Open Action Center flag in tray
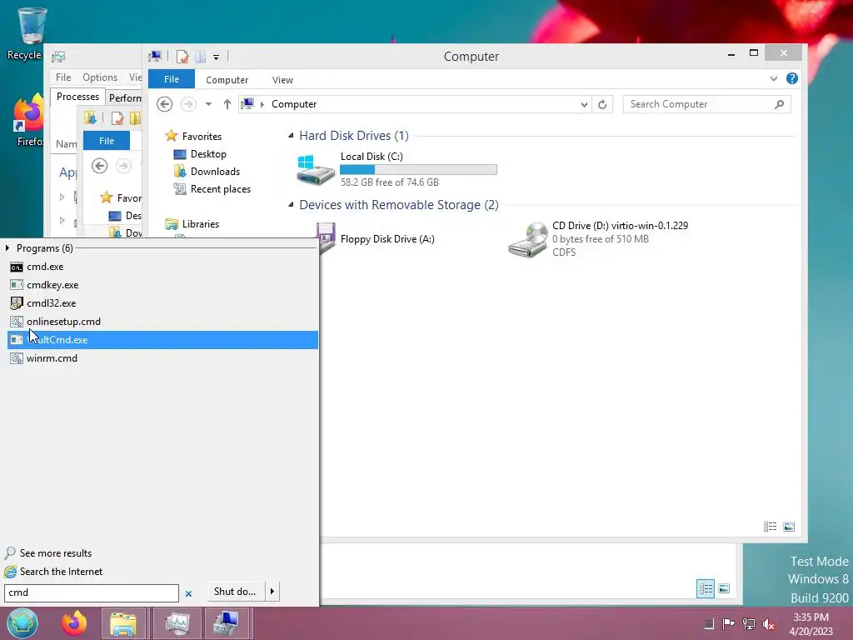 [728, 623]
